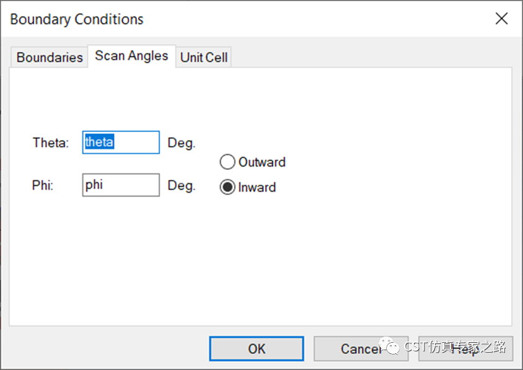This screenshot has height=370, width=523.
Task: Click the highlighted theta text in field
Action: 99,142
